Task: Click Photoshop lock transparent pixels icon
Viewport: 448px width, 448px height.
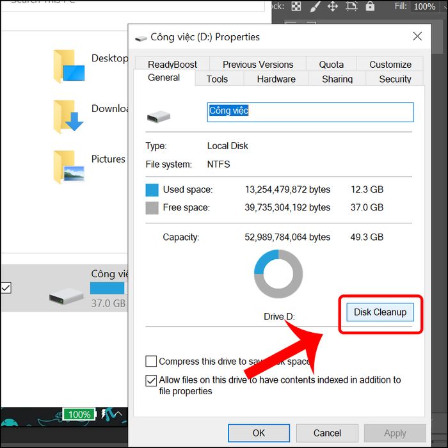Action: (296, 6)
